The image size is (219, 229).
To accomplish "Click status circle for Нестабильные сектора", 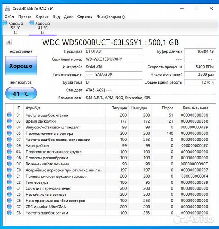I will (9, 195).
